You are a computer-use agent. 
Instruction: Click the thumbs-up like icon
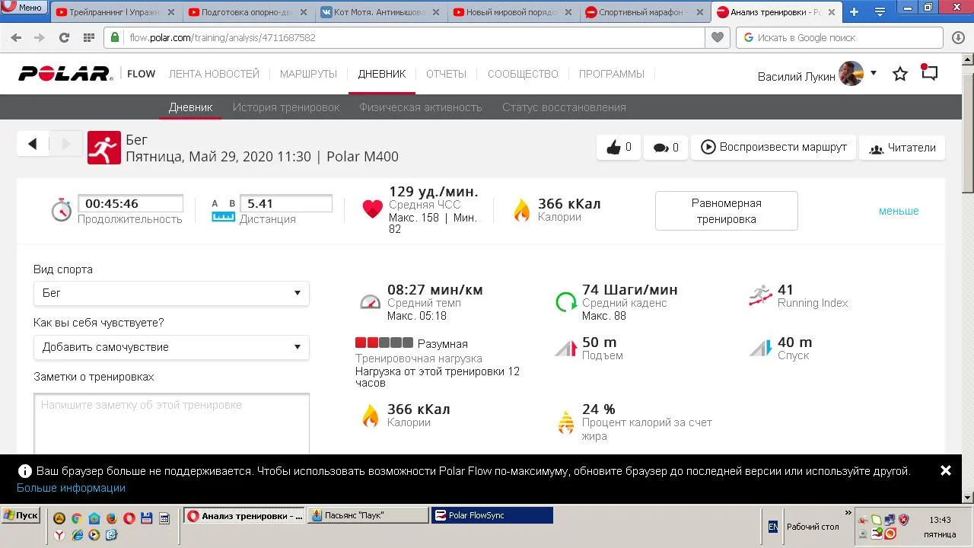coord(614,148)
